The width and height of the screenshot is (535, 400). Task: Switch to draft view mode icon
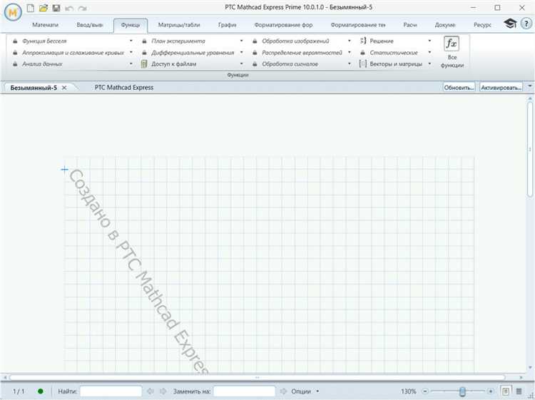(519, 391)
